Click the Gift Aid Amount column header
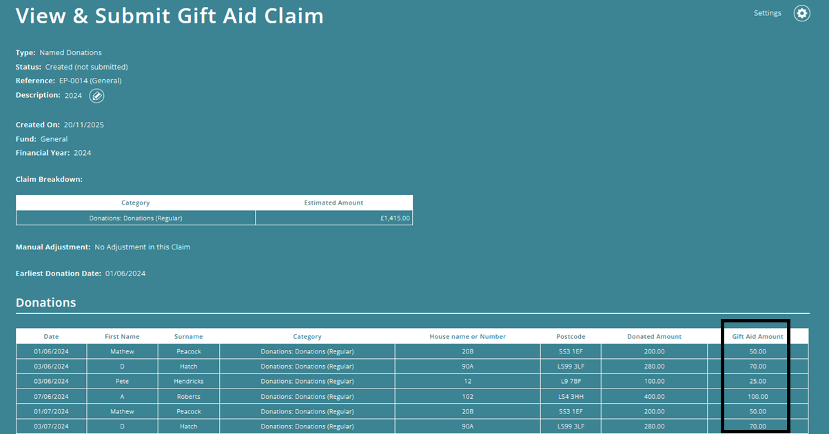Screen dimensions: 829x434 tap(757, 336)
